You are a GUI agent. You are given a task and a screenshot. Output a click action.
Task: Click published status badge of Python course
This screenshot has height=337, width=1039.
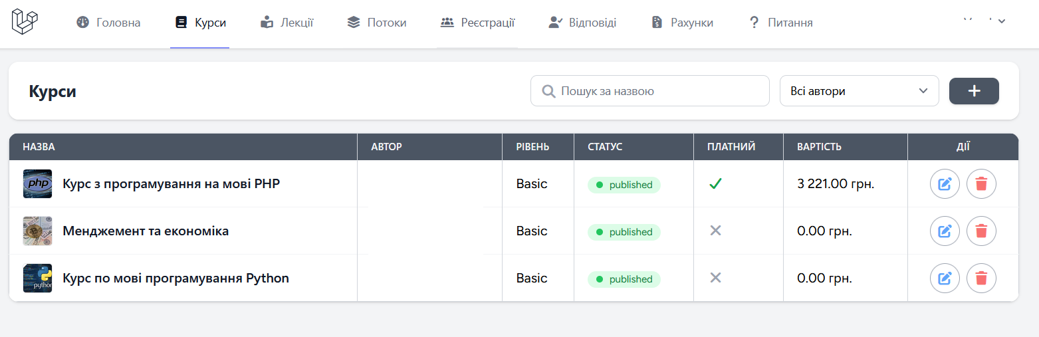click(x=624, y=279)
